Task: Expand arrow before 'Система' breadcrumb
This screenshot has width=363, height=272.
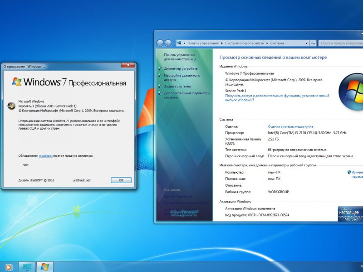Action: click(x=267, y=43)
